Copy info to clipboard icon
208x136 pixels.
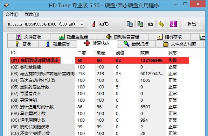130,24
